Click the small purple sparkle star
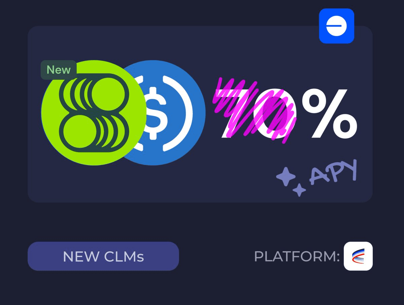The height and width of the screenshot is (305, 404). [299, 190]
